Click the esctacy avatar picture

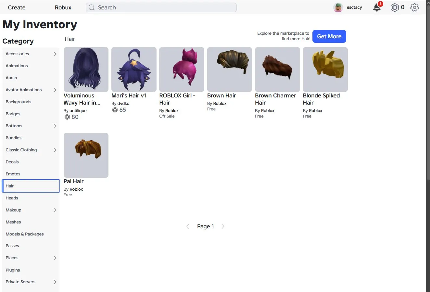click(338, 7)
